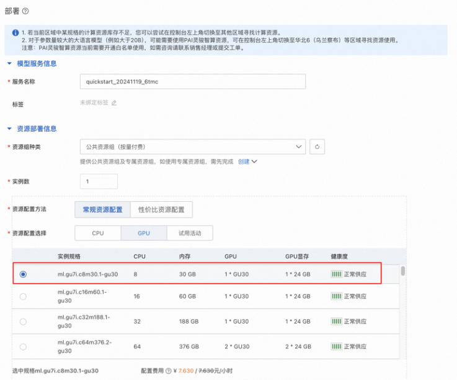Click the 7.630 orange price text

[x=186, y=371]
